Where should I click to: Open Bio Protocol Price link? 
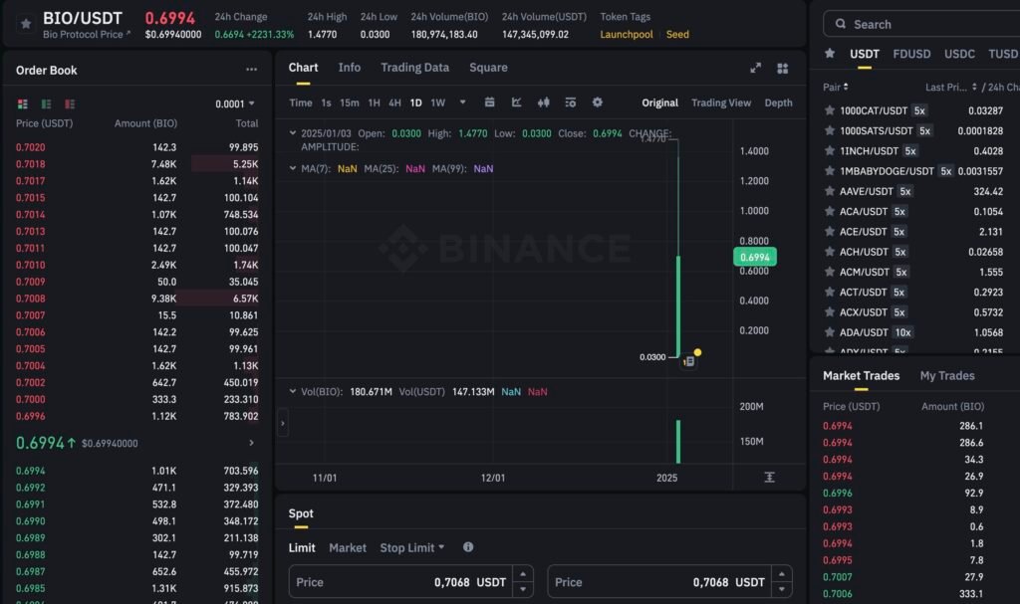tap(87, 35)
